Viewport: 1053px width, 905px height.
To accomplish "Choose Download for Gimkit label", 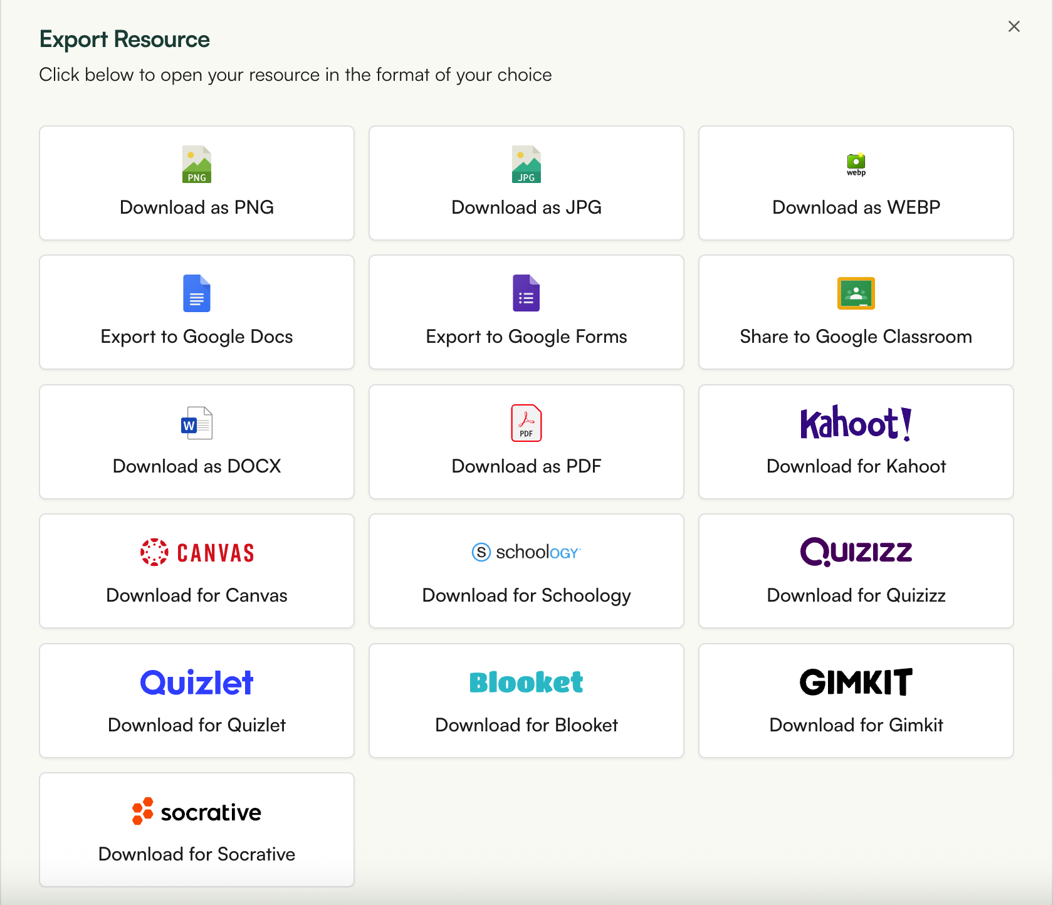I will (856, 725).
